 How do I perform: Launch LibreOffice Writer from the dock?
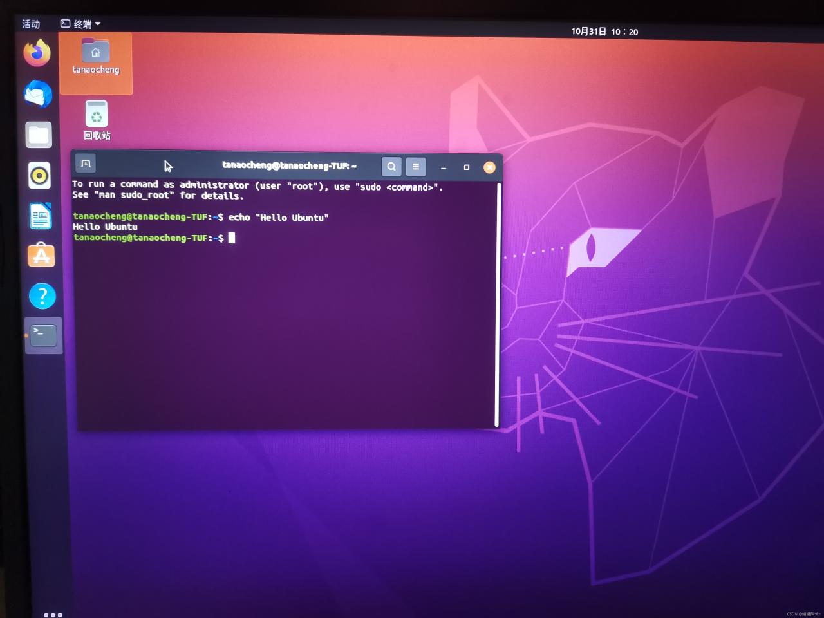pyautogui.click(x=41, y=216)
